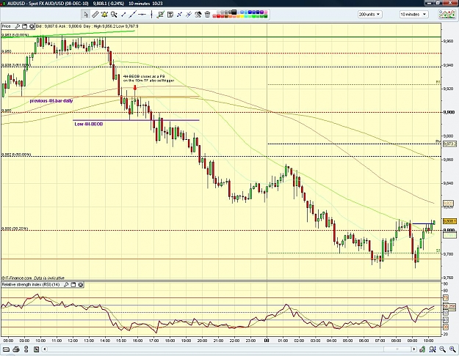The height and width of the screenshot is (356, 459).
Task: Pick the bright red color swatch
Action: (x=218, y=16)
